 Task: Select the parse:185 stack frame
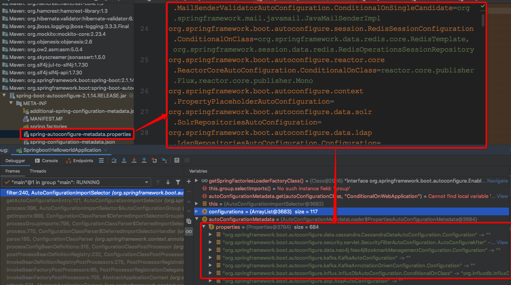click(92, 239)
